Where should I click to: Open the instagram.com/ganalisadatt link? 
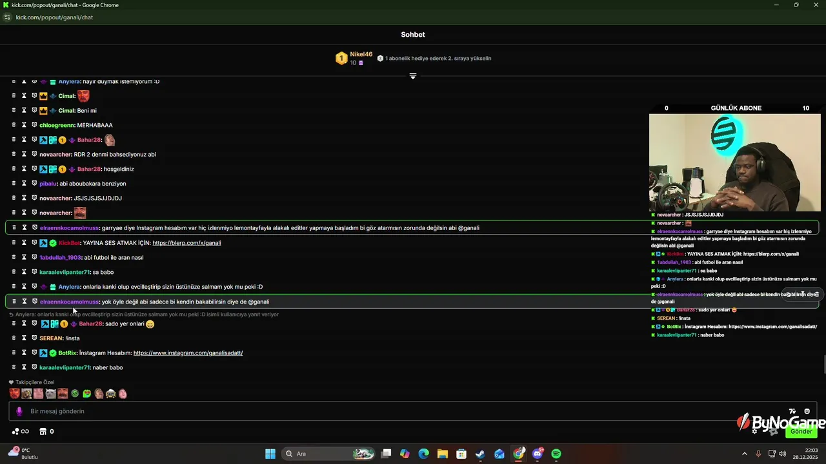(x=188, y=353)
